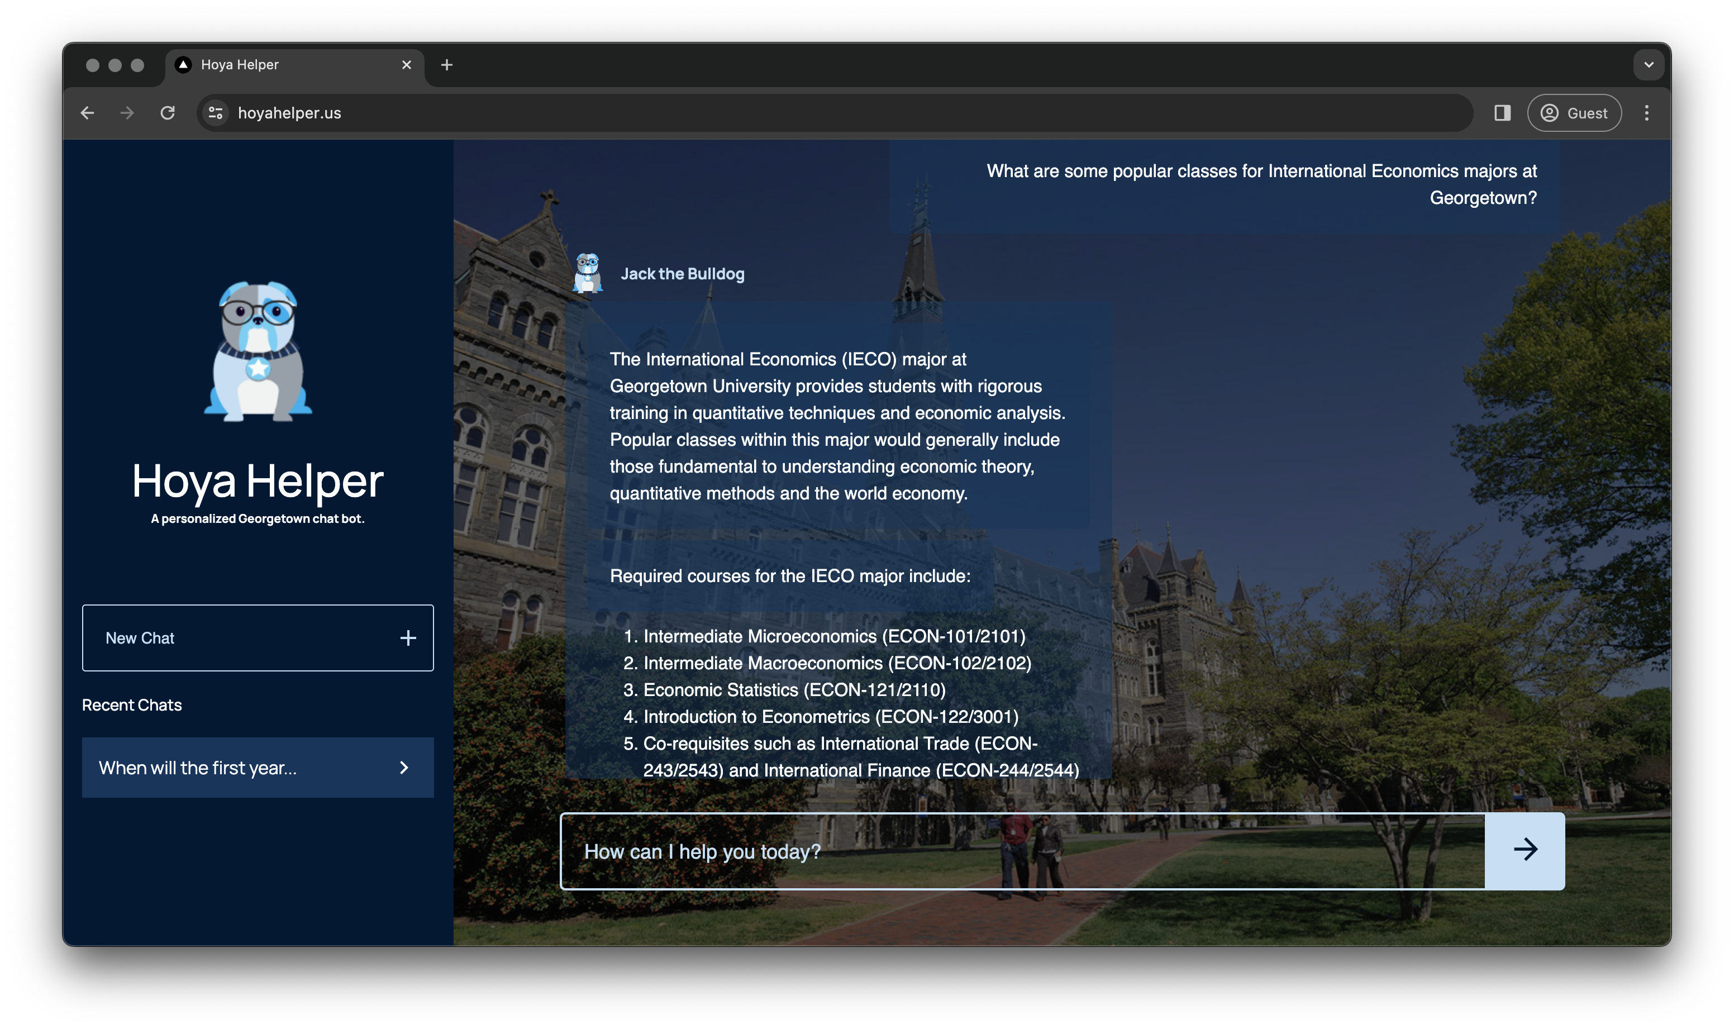The image size is (1734, 1029).
Task: Open the Guest profile menu
Action: [x=1574, y=113]
